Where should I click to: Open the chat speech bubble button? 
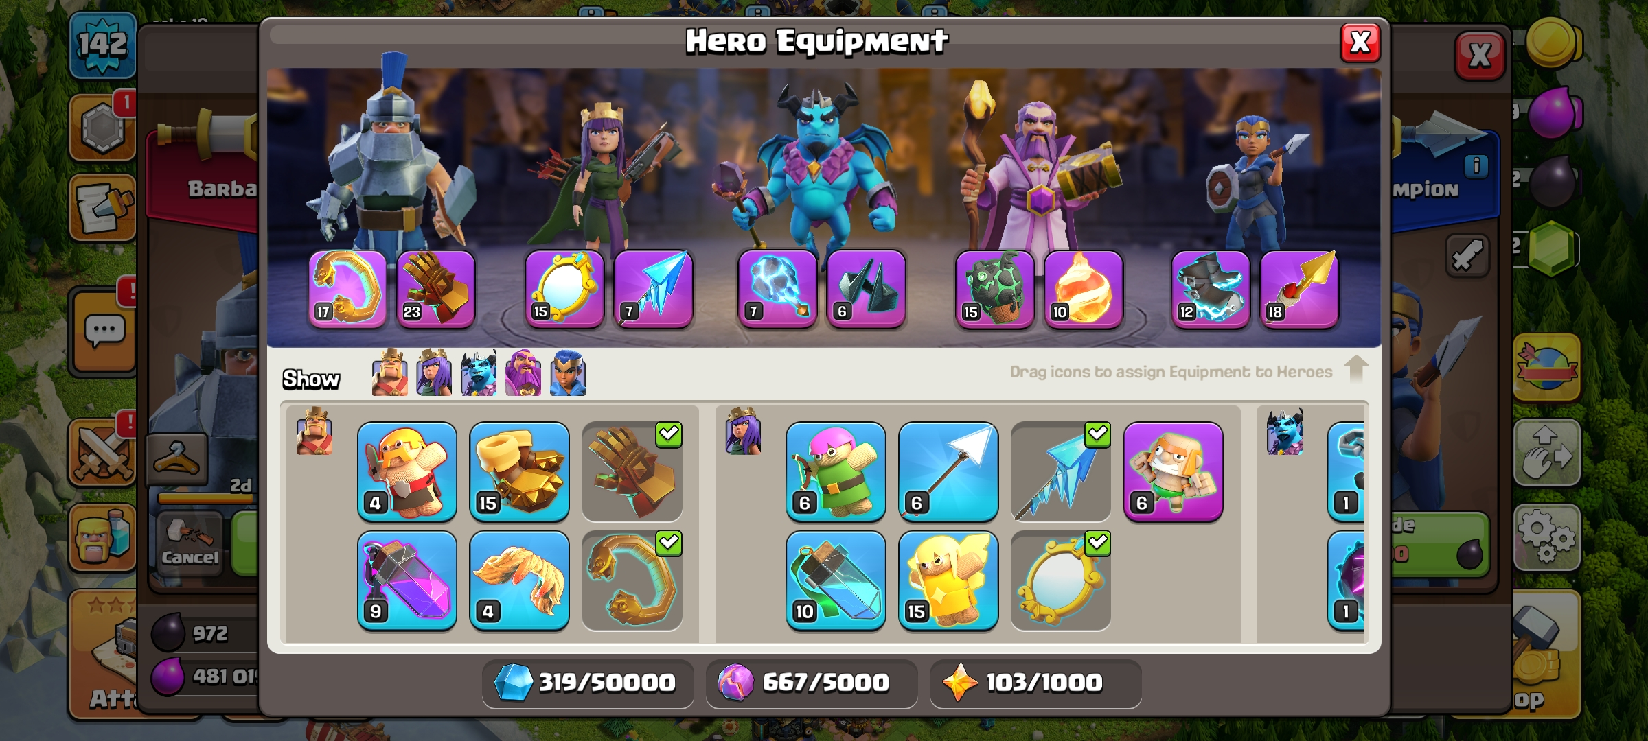tap(104, 332)
